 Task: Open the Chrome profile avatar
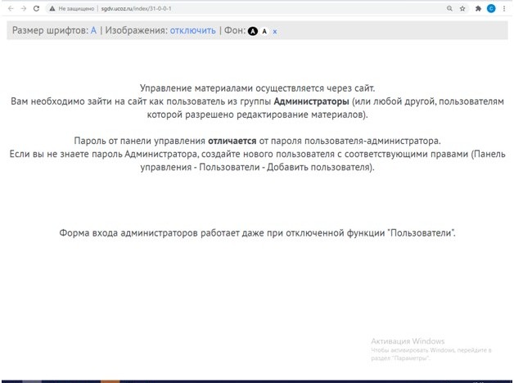tap(491, 8)
